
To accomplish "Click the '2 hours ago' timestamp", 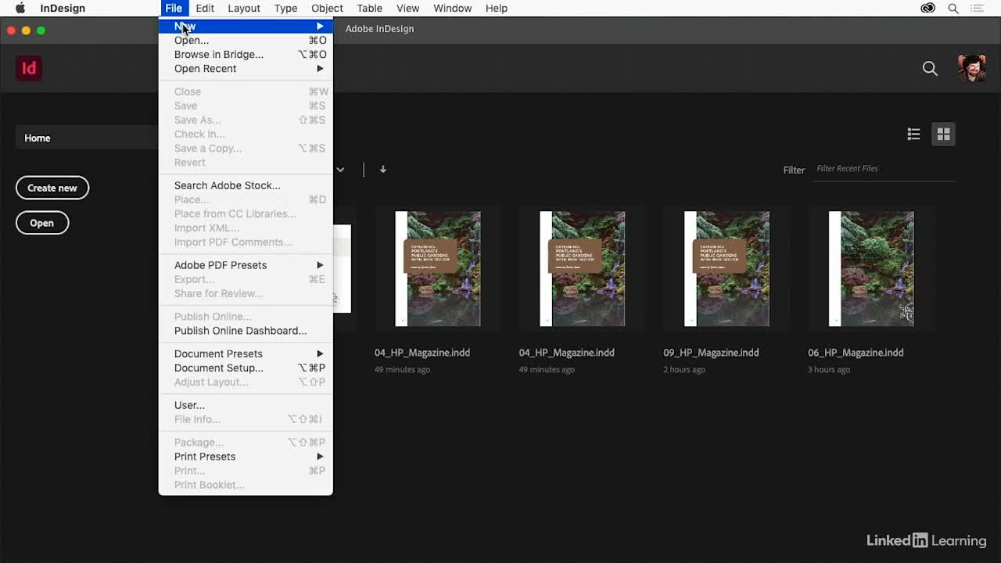I will click(684, 370).
